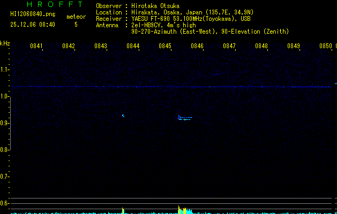Click the 25.12.06 08:40 timestamp
The width and height of the screenshot is (337, 214).
(x=32, y=25)
